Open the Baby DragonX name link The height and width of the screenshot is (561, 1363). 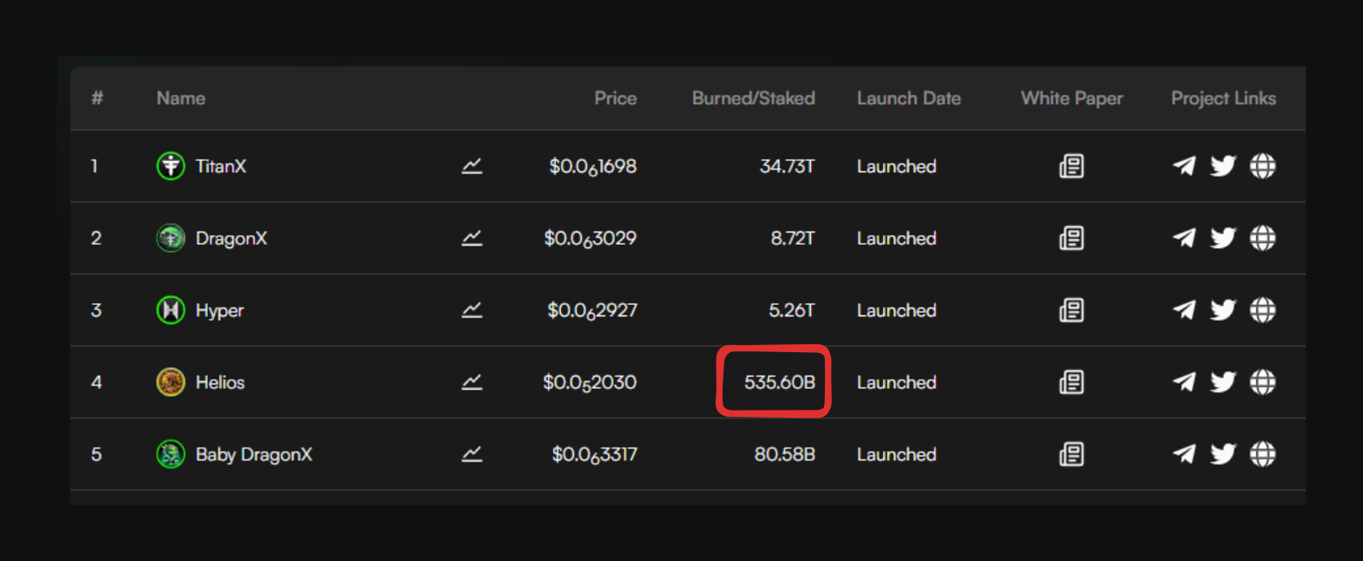(x=253, y=454)
